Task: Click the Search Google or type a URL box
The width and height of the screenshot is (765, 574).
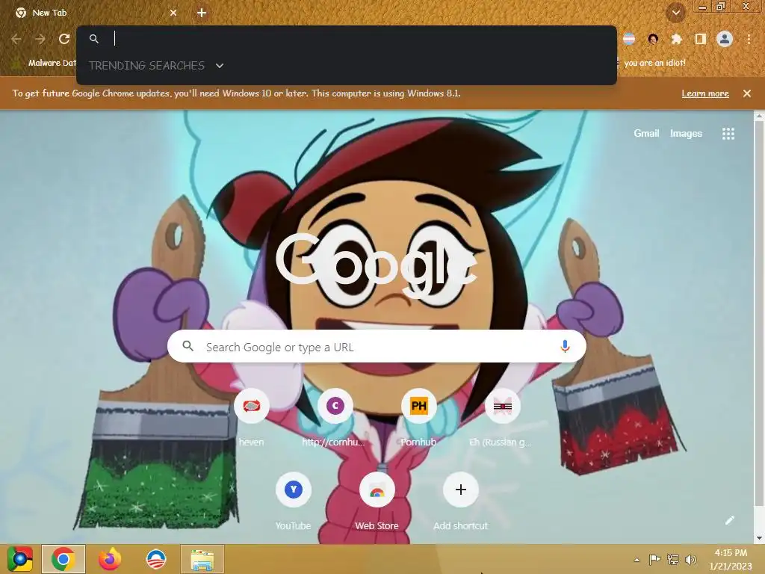Action: (377, 347)
